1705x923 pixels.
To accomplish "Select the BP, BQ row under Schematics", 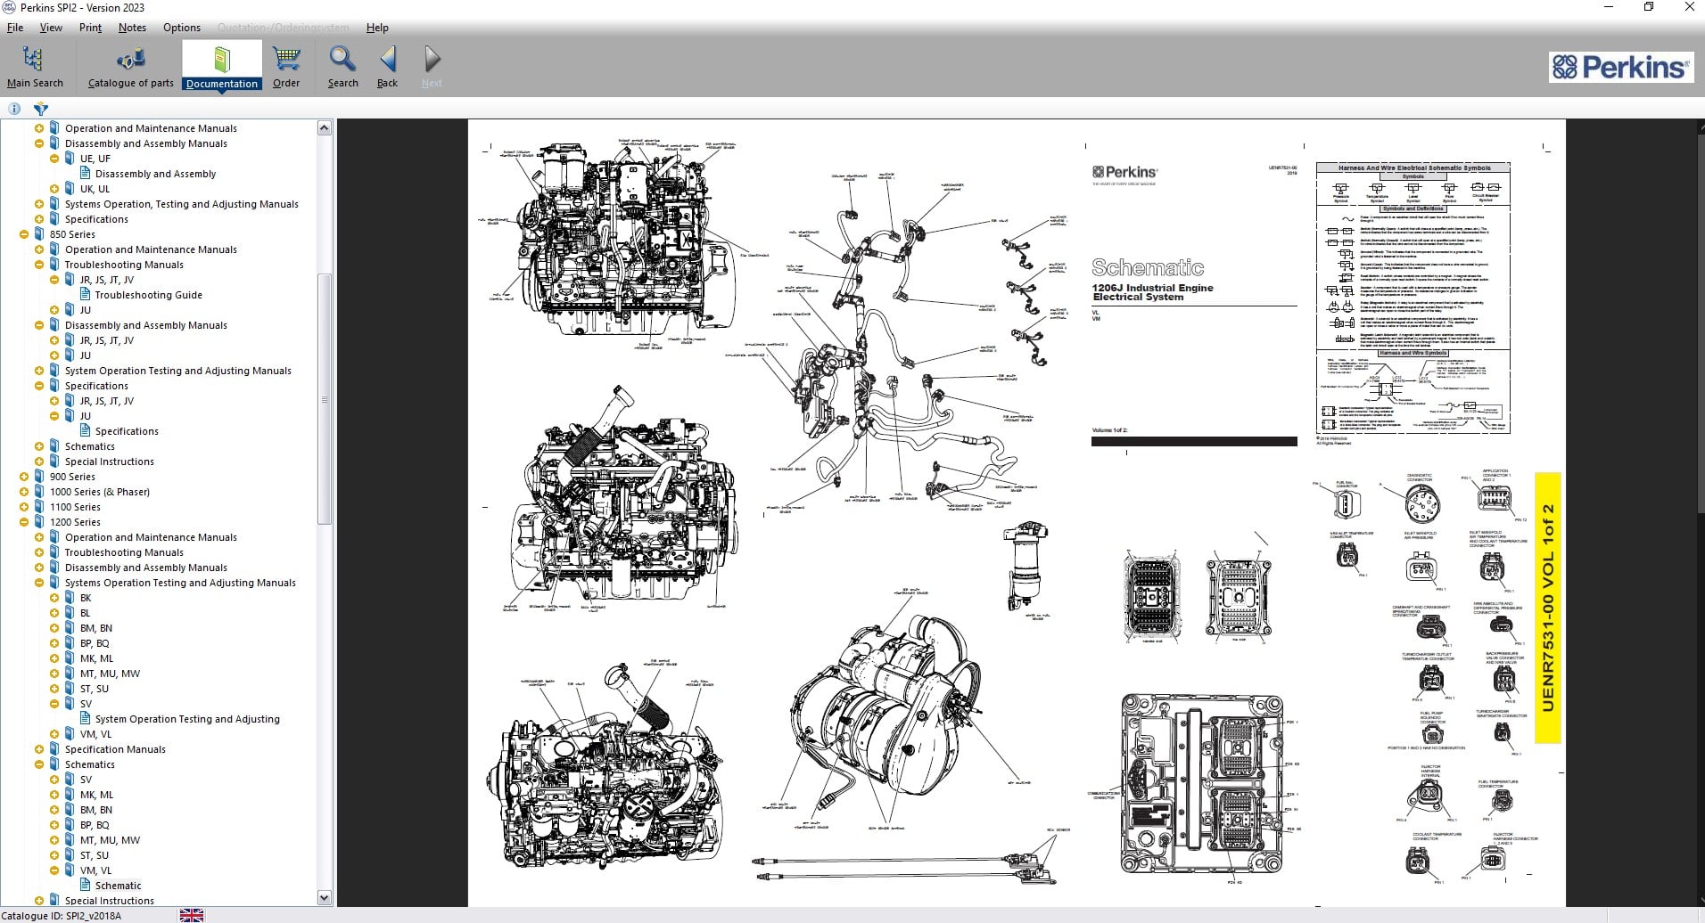I will point(95,825).
